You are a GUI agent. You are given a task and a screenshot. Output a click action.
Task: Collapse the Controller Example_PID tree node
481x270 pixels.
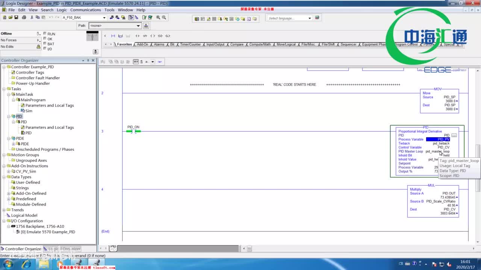click(x=4, y=67)
